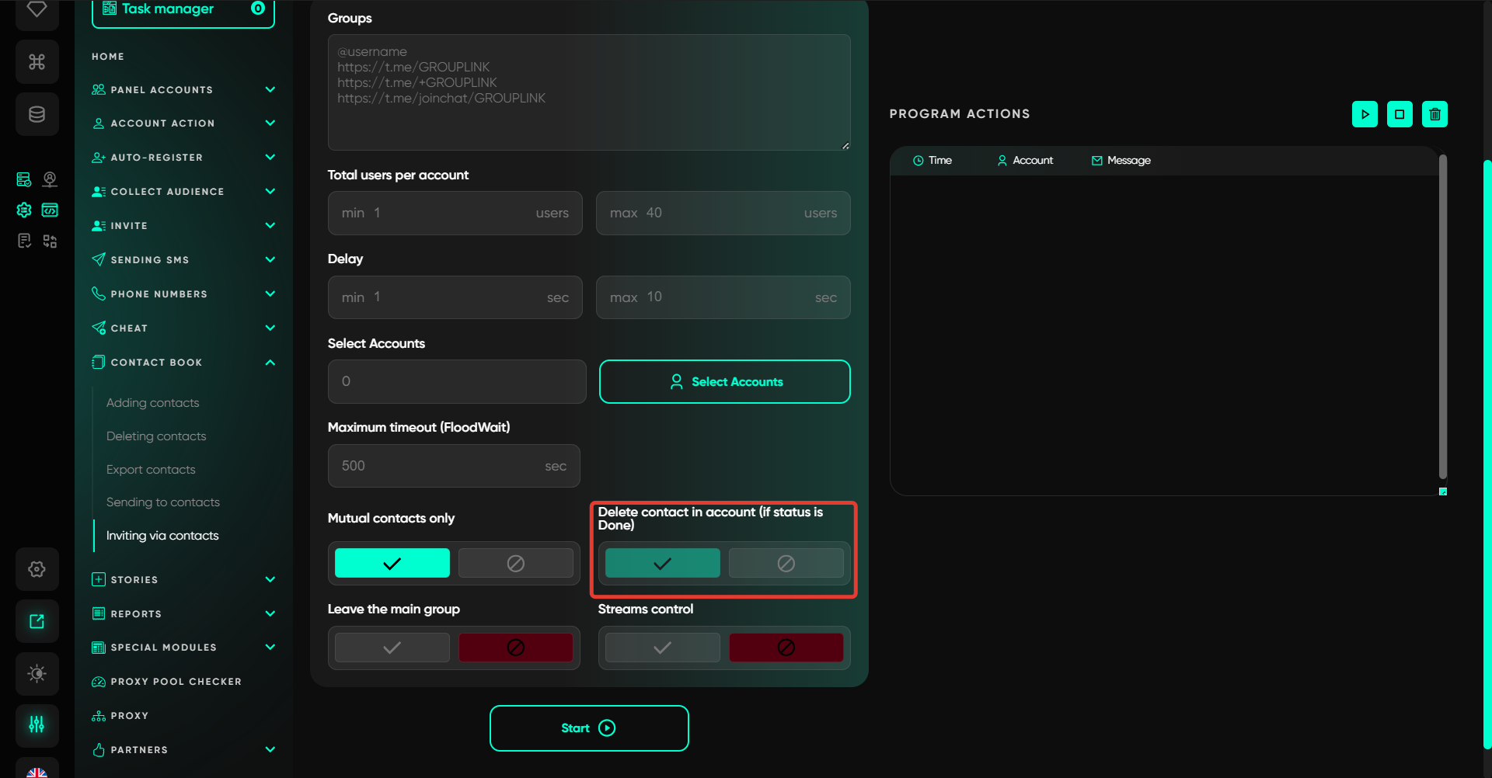The image size is (1492, 778).
Task: Disable Leave the main group option
Action: coord(515,648)
